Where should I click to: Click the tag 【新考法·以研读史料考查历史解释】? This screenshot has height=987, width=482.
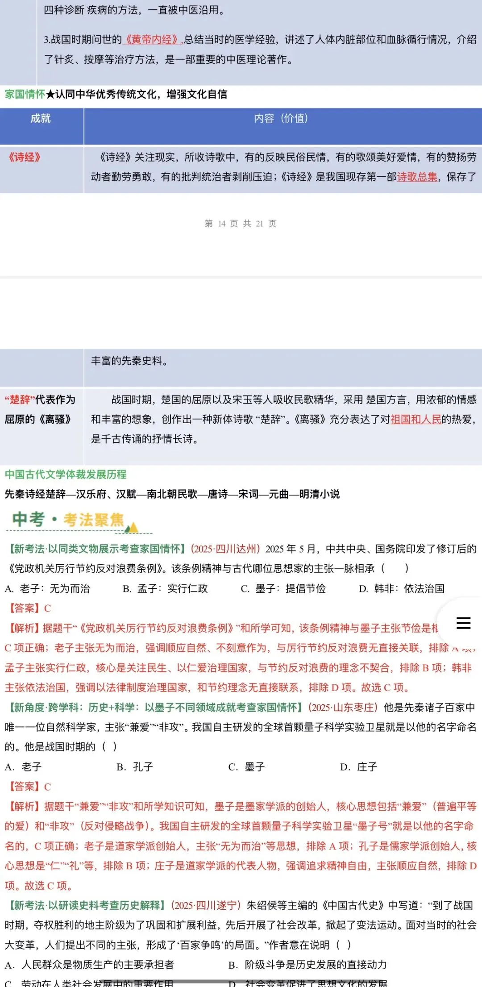pos(87,905)
